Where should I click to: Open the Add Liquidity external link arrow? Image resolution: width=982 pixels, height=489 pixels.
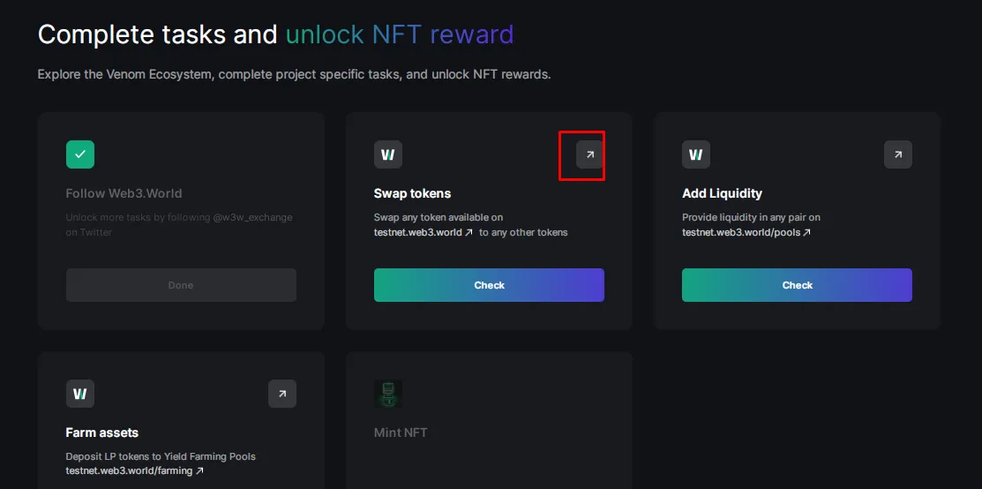pyautogui.click(x=898, y=154)
